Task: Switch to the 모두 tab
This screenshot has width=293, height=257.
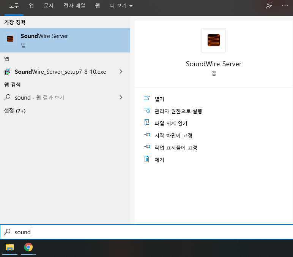Action: (14, 6)
